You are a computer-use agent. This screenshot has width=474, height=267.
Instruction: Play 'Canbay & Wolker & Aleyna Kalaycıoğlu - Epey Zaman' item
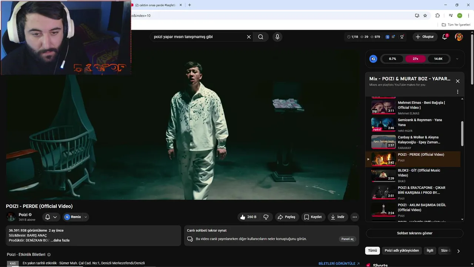413,142
